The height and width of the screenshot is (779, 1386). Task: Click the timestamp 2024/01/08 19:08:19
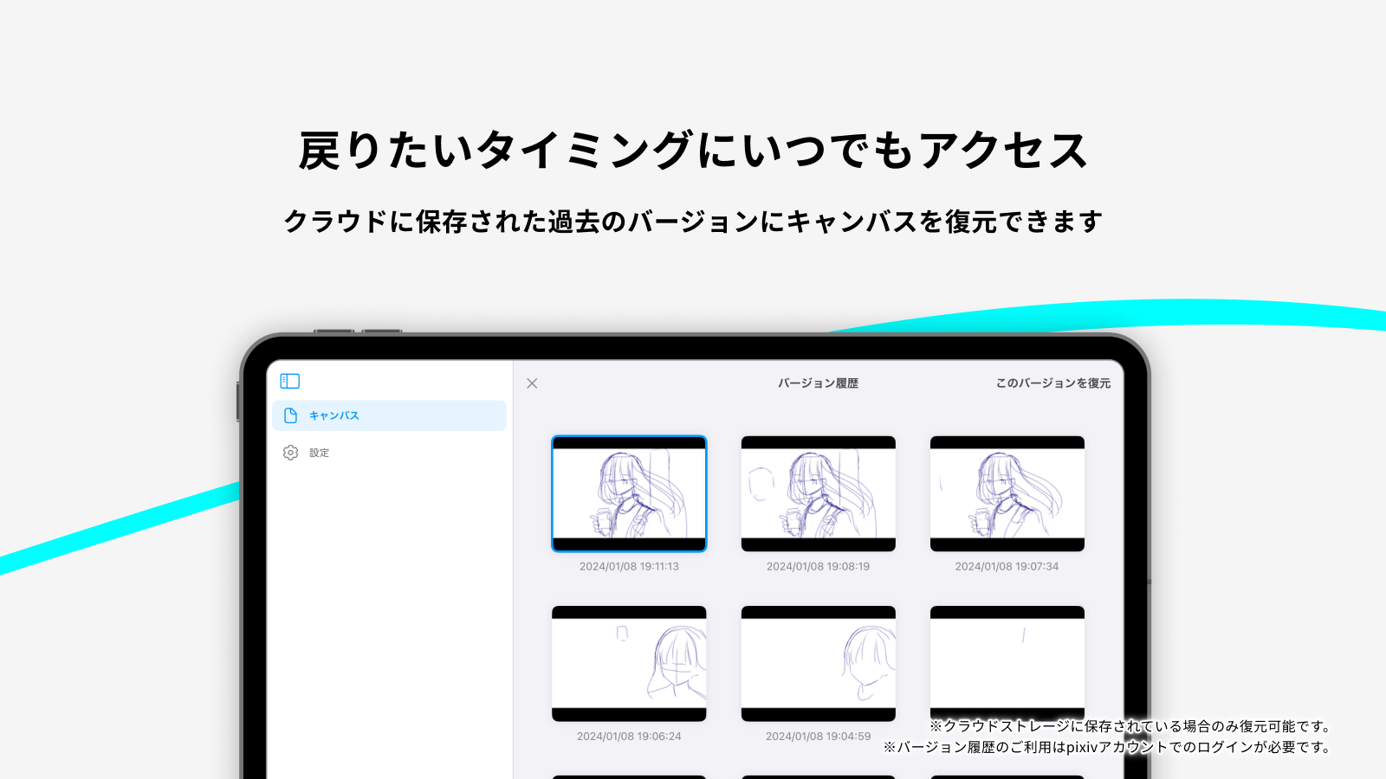818,567
